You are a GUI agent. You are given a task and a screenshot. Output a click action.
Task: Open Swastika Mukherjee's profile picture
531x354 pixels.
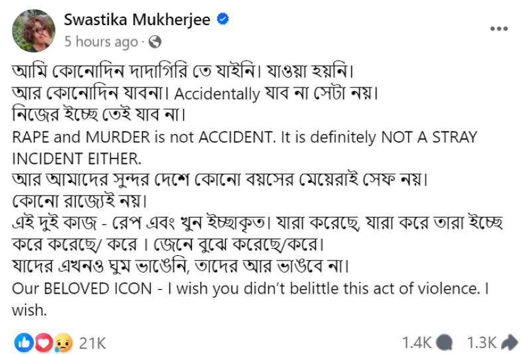33,30
